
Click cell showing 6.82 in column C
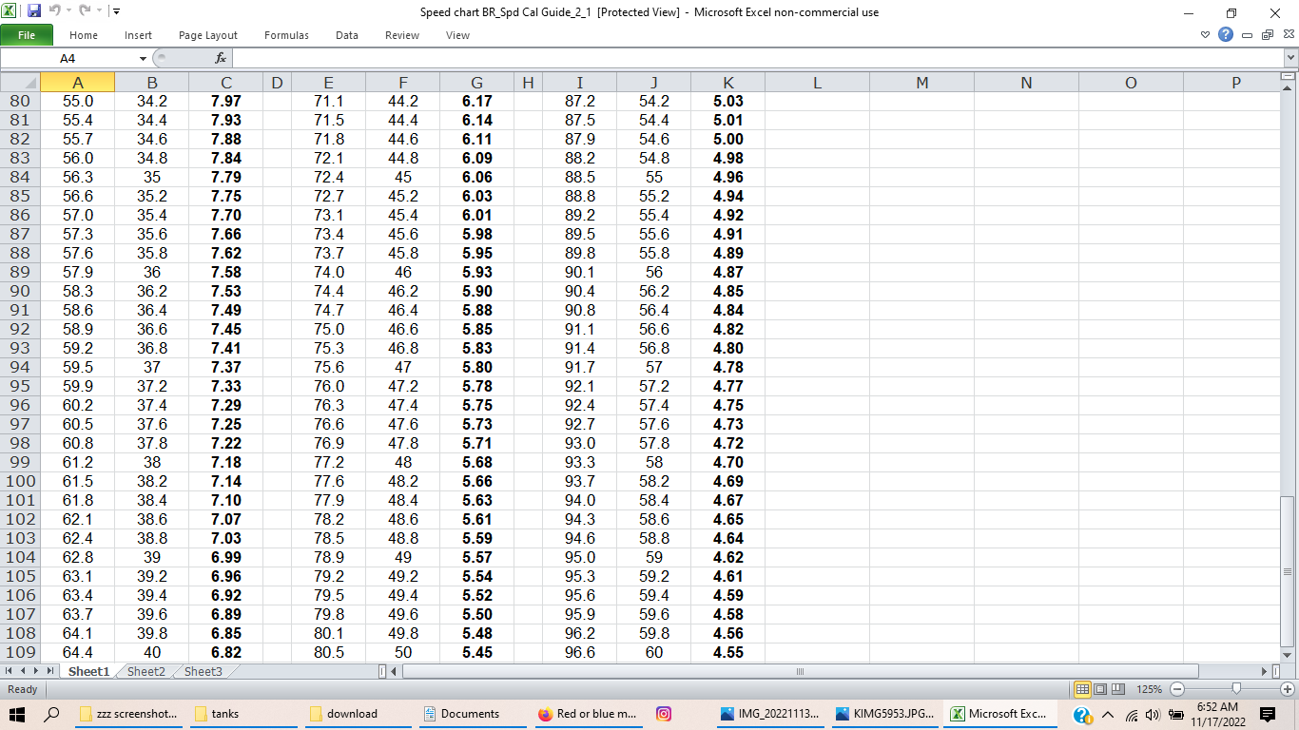pyautogui.click(x=226, y=652)
